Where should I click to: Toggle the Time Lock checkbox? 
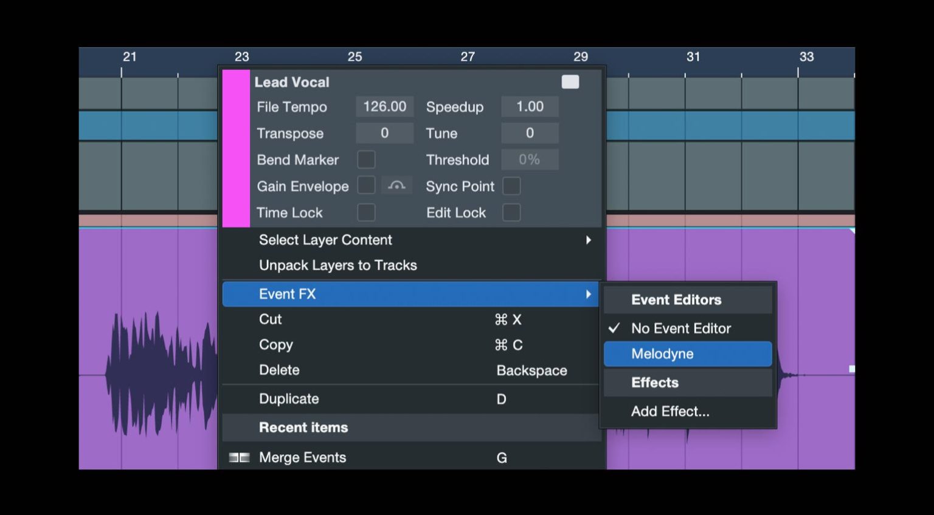366,212
